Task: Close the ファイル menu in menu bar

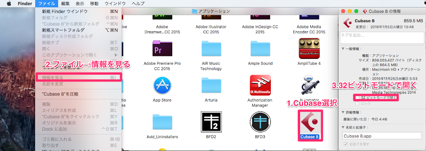Action: click(47, 3)
